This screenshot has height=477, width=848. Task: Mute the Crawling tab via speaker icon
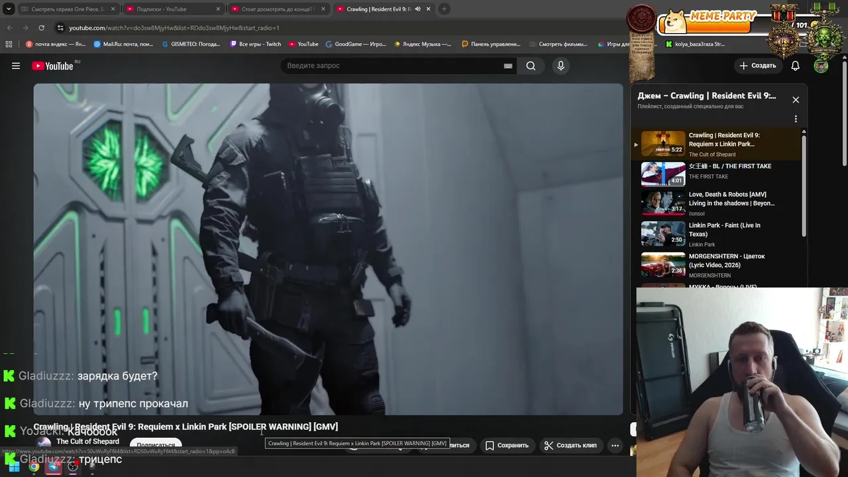(x=417, y=9)
